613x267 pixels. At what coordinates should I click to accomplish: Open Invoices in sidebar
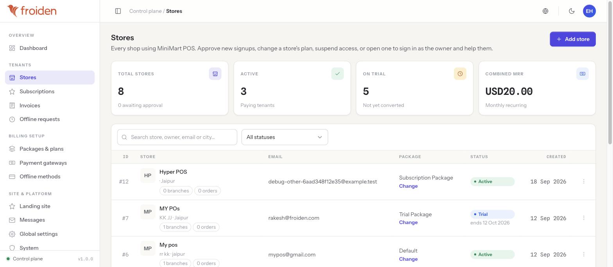coord(50,105)
